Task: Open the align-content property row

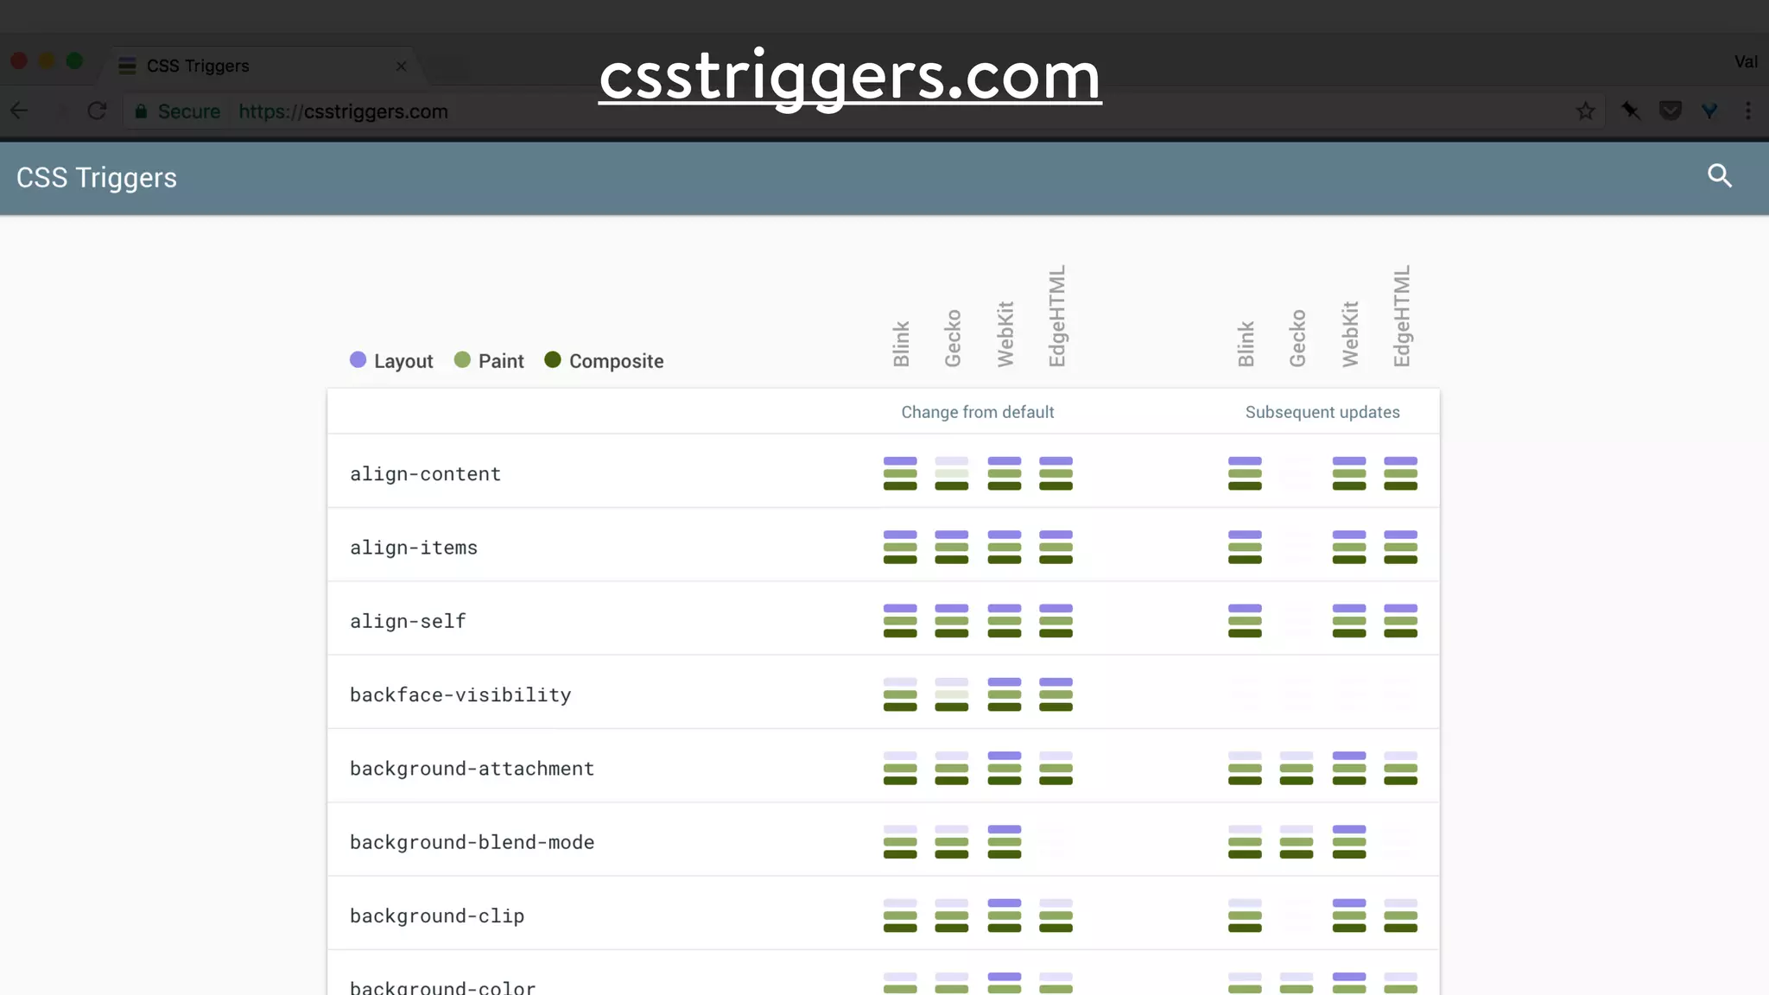Action: pyautogui.click(x=883, y=471)
